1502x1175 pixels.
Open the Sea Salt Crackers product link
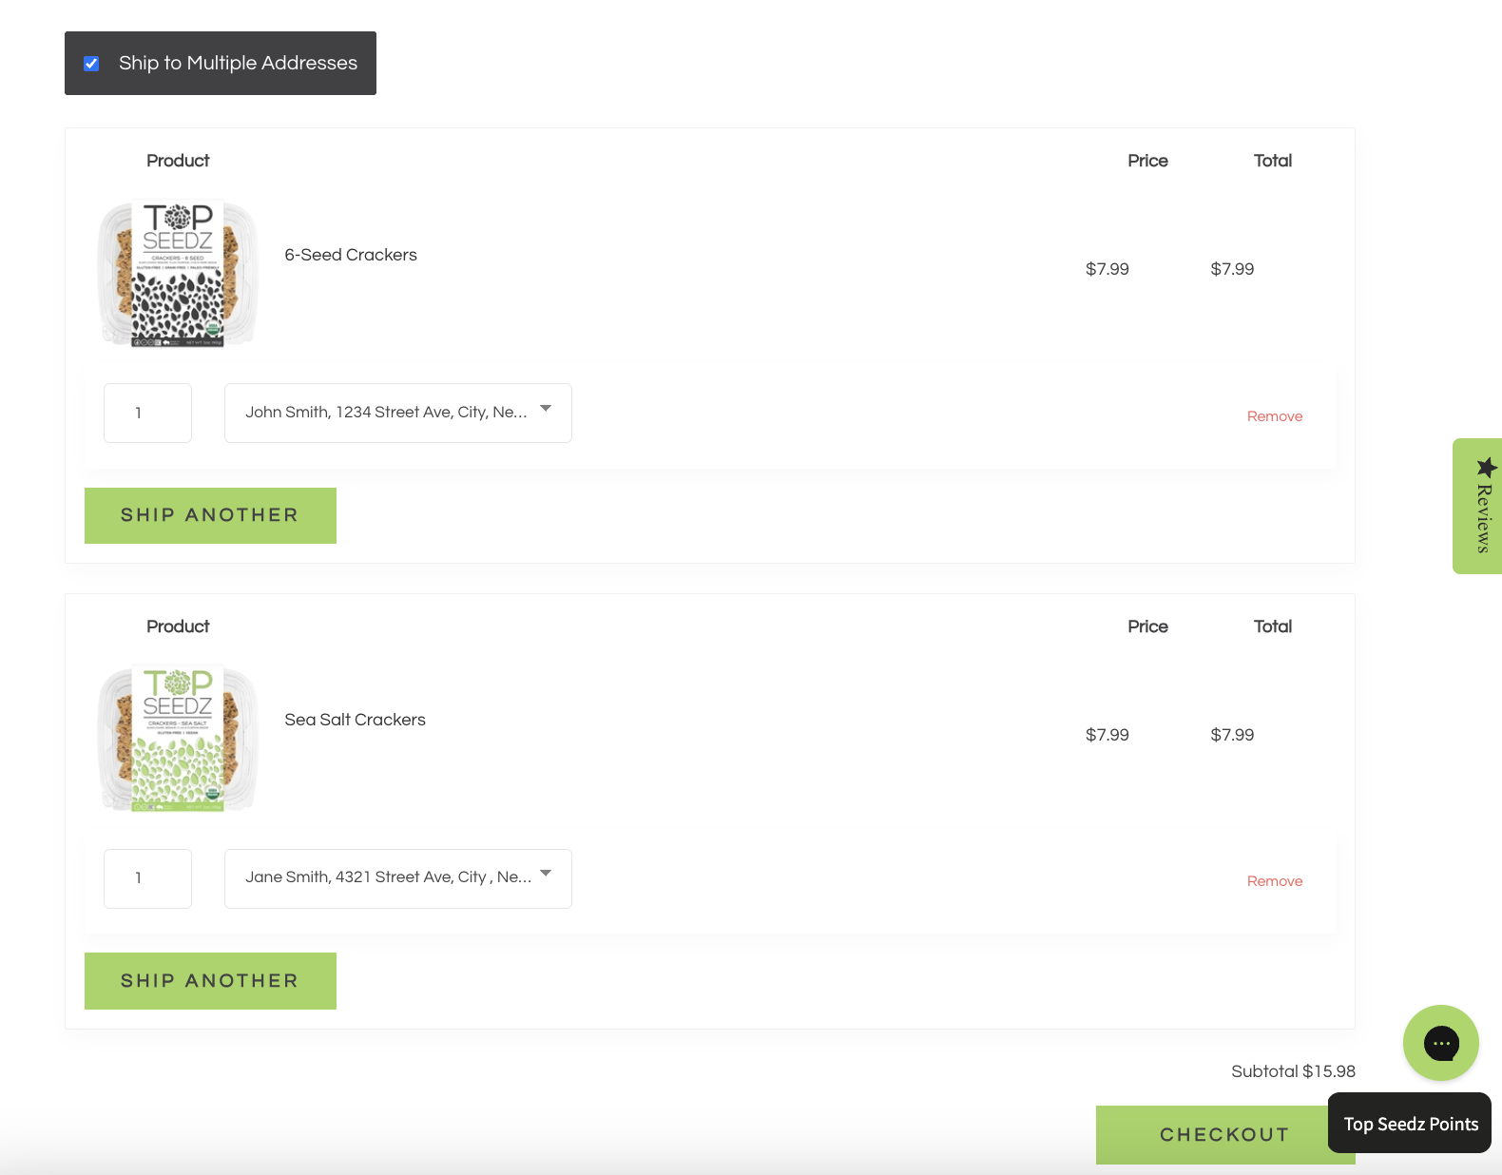click(355, 720)
